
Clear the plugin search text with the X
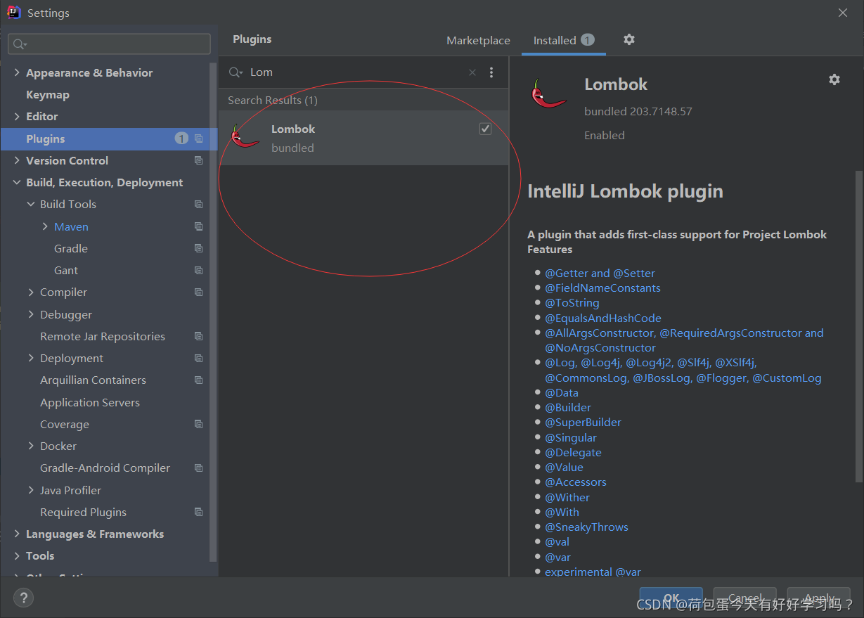pos(472,72)
